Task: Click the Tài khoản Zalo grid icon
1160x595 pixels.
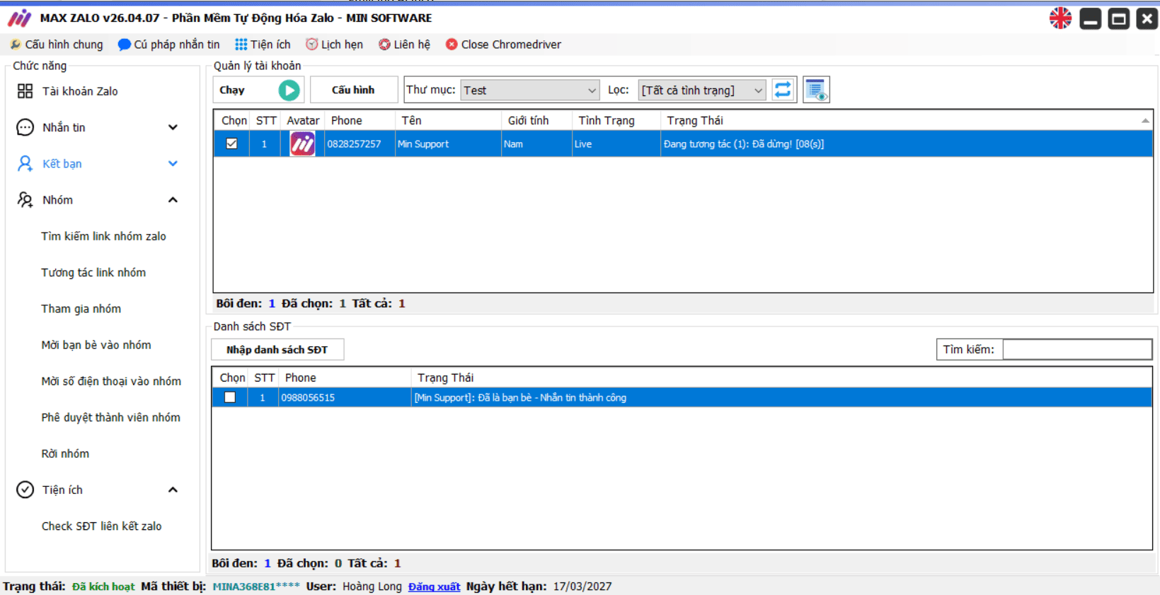Action: click(x=25, y=91)
